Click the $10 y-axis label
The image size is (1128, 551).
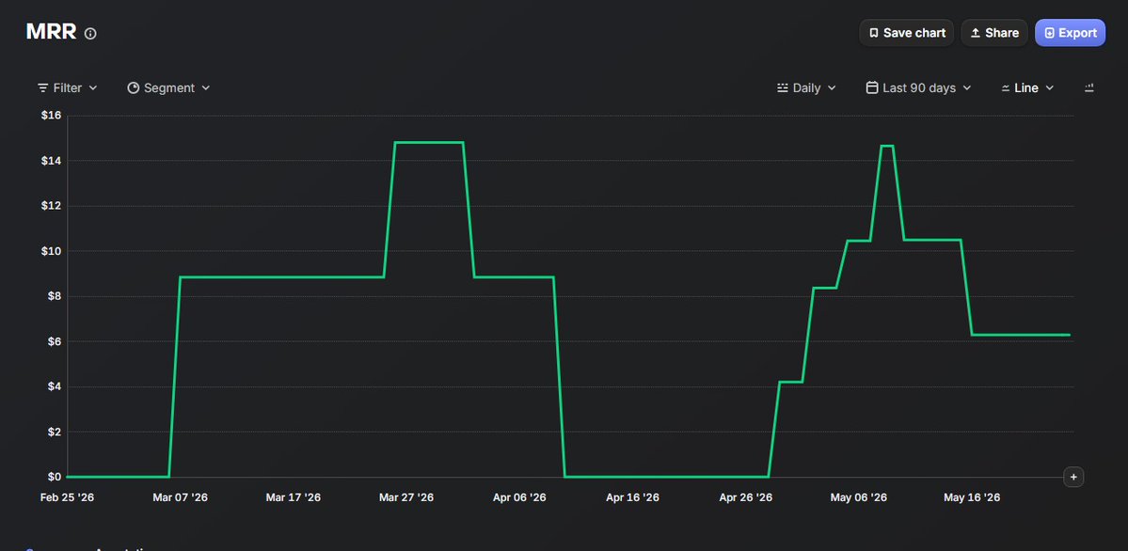click(x=53, y=251)
